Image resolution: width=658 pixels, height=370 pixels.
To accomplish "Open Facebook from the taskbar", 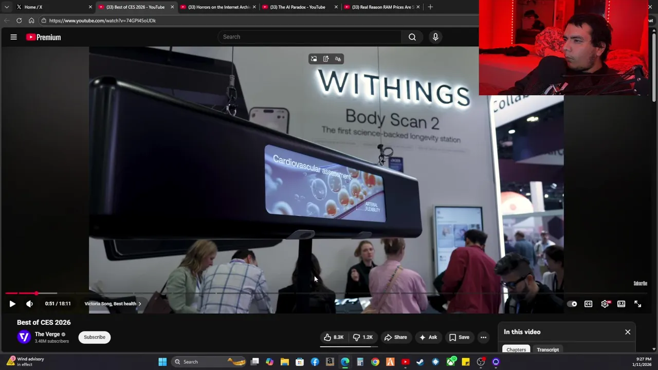I will click(x=315, y=362).
